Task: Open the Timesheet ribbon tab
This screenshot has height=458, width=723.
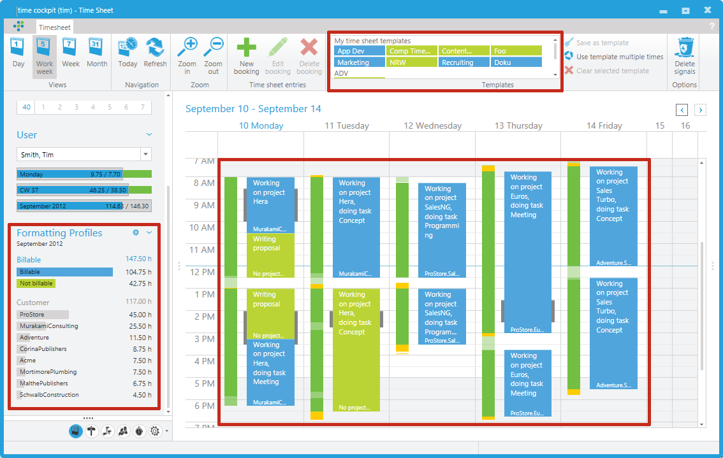Action: [x=55, y=27]
